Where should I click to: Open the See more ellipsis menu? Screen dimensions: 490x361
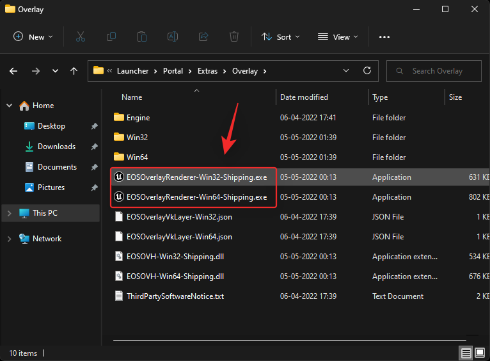tap(384, 37)
